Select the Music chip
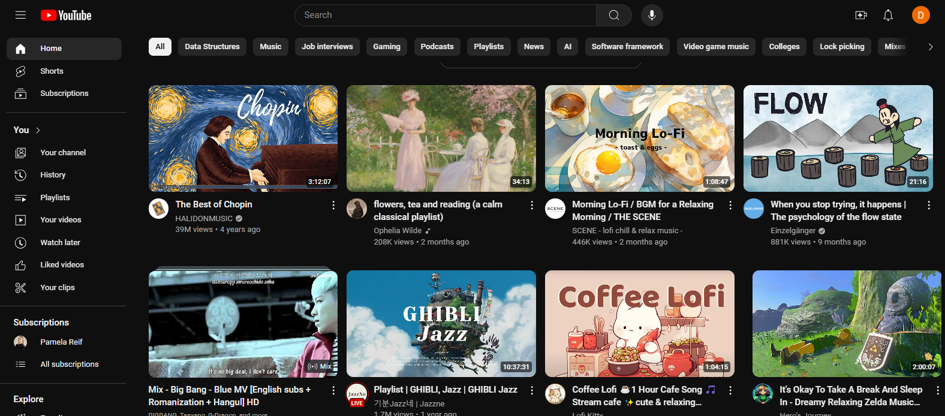Screen dimensions: 945x416 (270, 47)
